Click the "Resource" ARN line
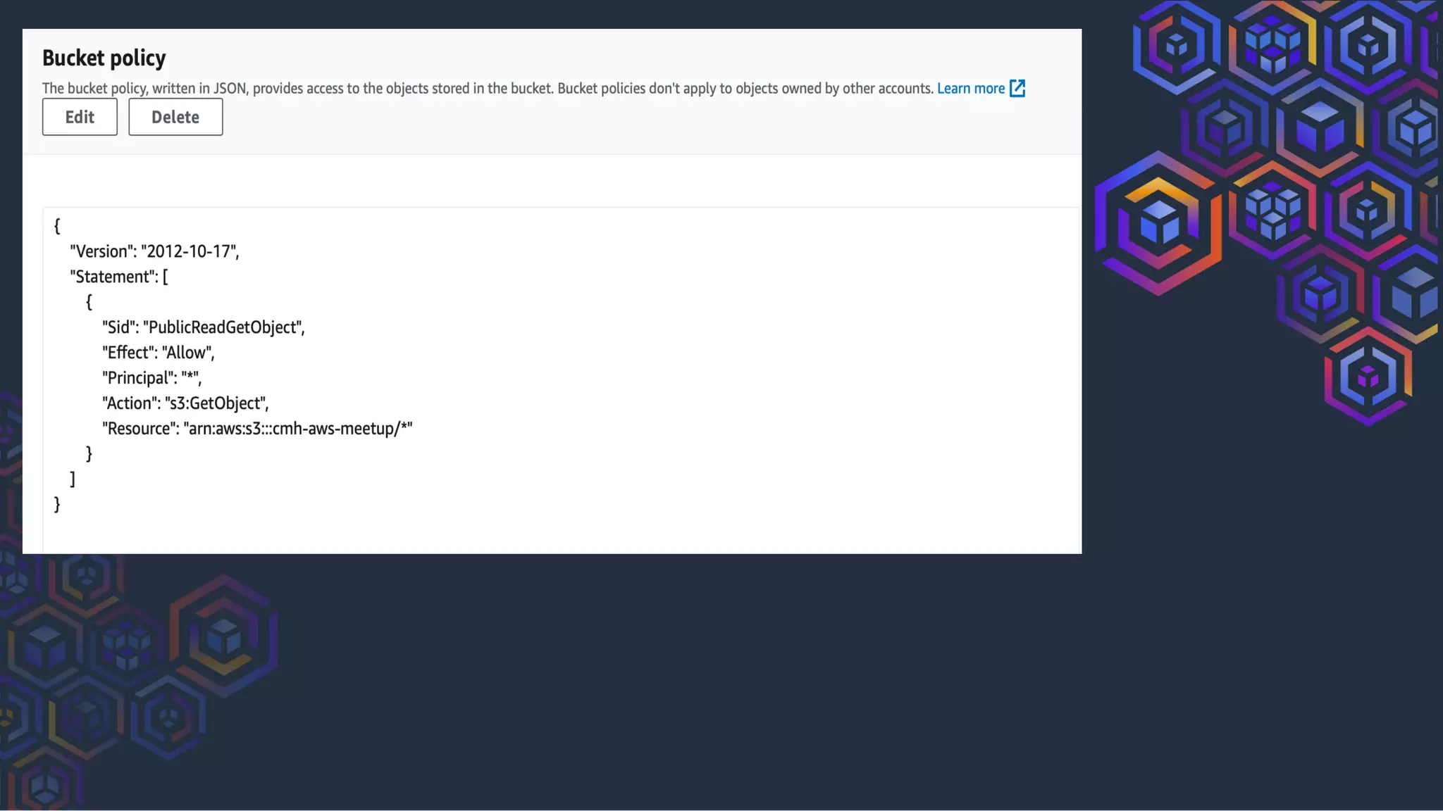This screenshot has width=1443, height=811. (257, 429)
